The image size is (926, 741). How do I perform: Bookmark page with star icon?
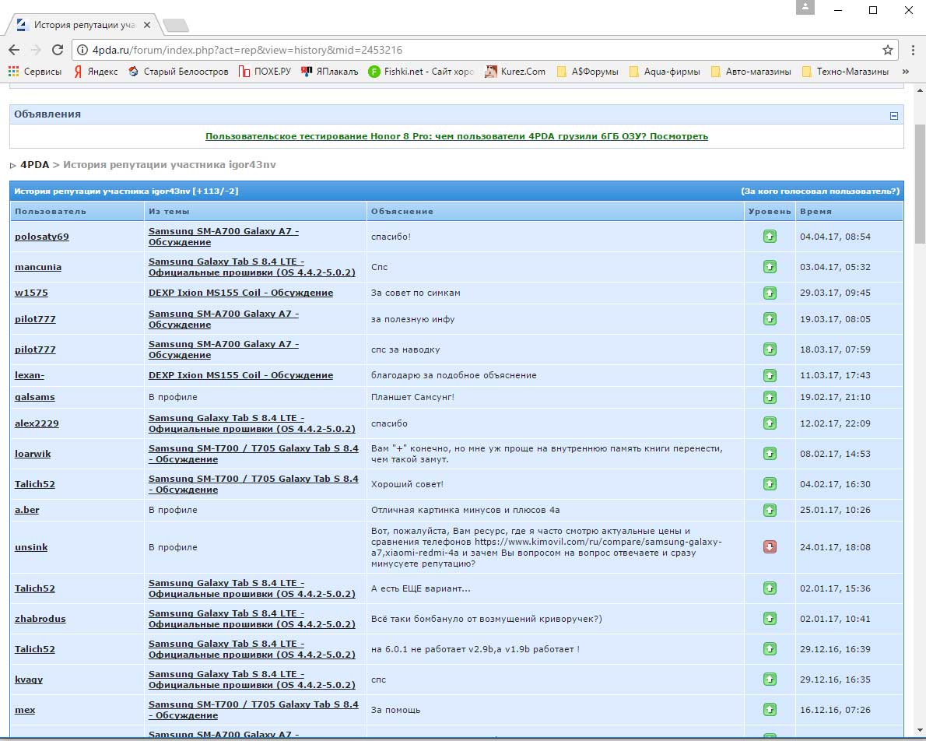(x=887, y=50)
